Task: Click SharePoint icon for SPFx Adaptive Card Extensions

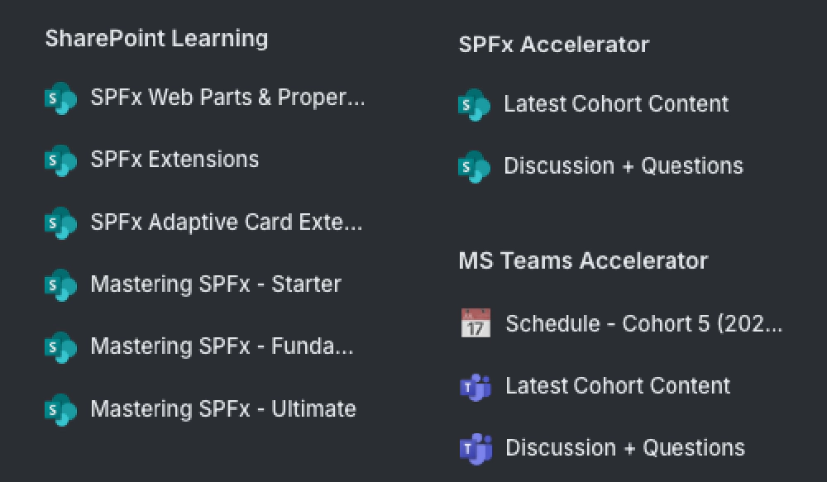Action: [x=60, y=222]
